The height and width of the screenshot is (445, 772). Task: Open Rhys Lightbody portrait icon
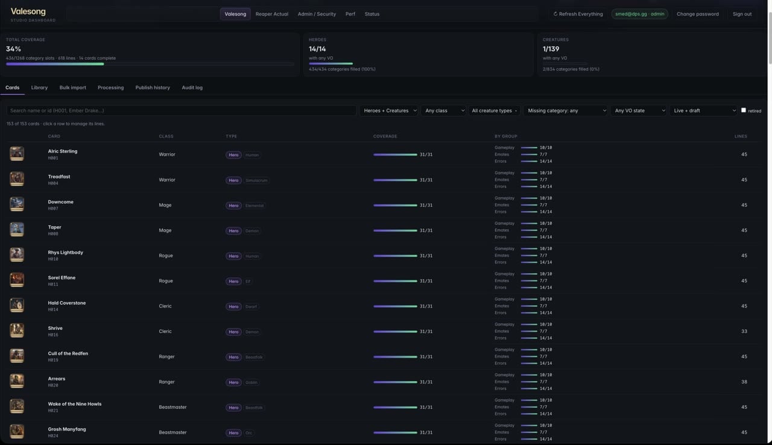click(x=17, y=254)
